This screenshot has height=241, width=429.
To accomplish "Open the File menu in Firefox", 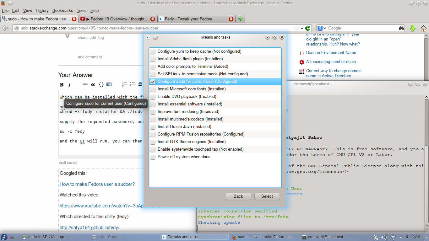I will click(x=5, y=10).
